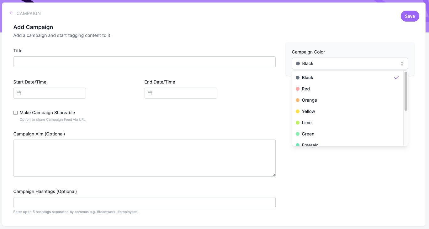Focus the Campaign Hashtags input field
Image resolution: width=429 pixels, height=229 pixels.
point(144,202)
